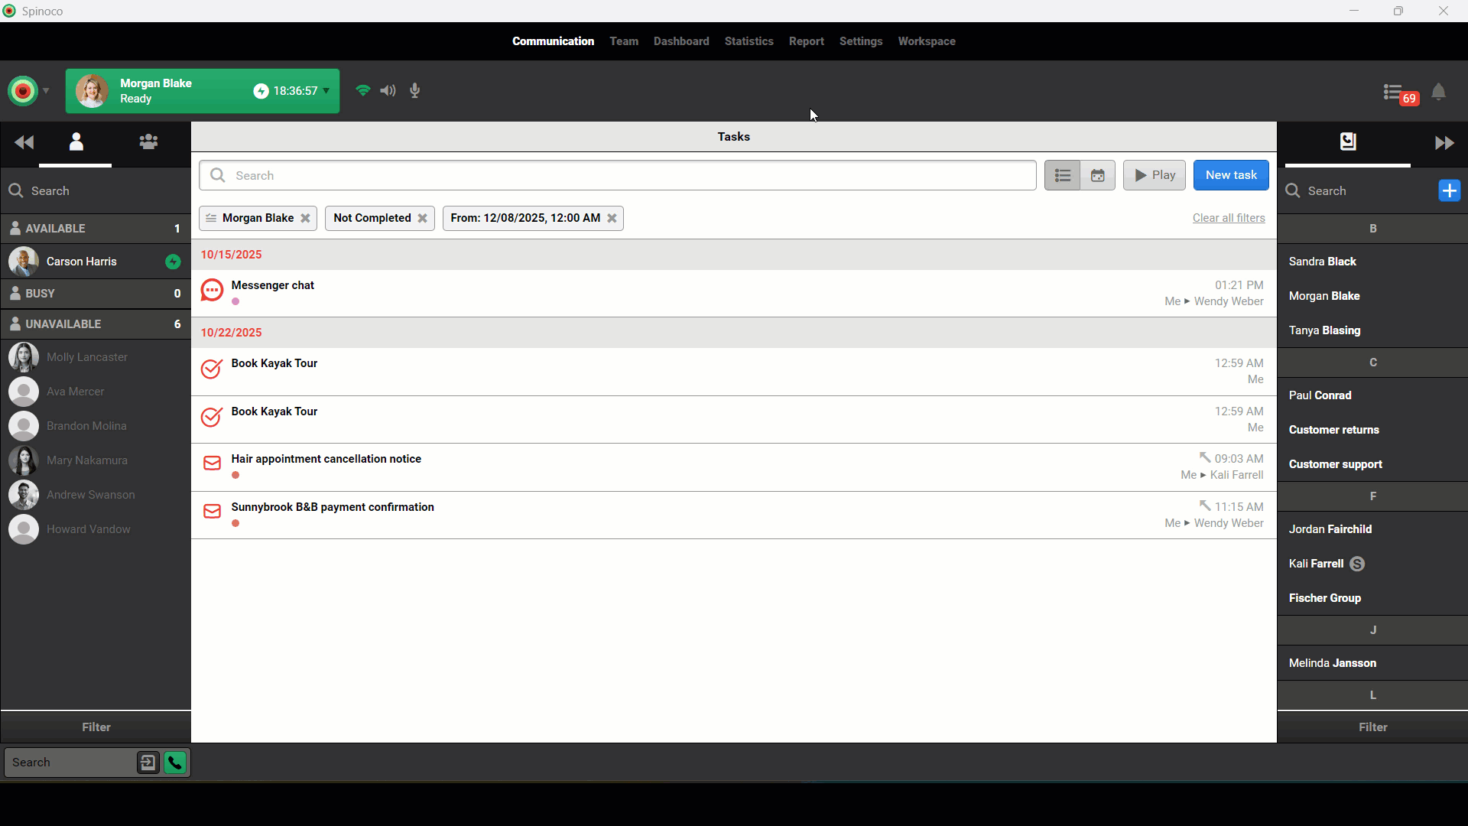
Task: Switch tasks to list view
Action: click(x=1062, y=175)
